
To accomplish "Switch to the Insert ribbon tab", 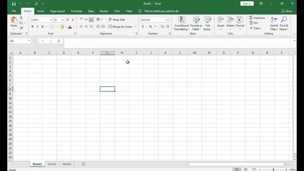I will tap(40, 11).
